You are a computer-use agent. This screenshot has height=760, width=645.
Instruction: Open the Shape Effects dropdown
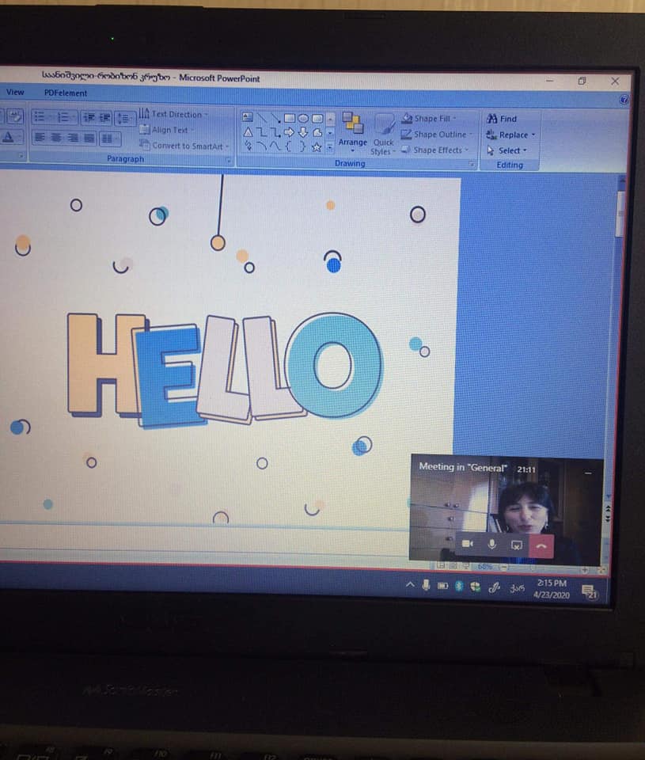[435, 150]
